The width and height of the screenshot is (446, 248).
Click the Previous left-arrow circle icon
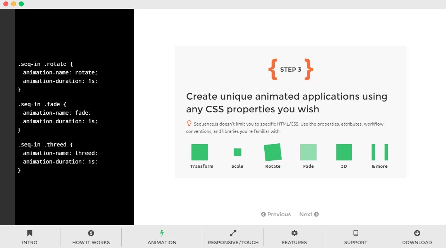pos(263,214)
